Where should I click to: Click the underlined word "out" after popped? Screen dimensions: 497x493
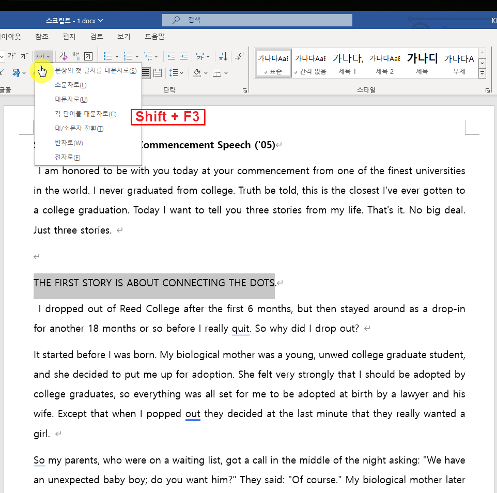pyautogui.click(x=193, y=414)
